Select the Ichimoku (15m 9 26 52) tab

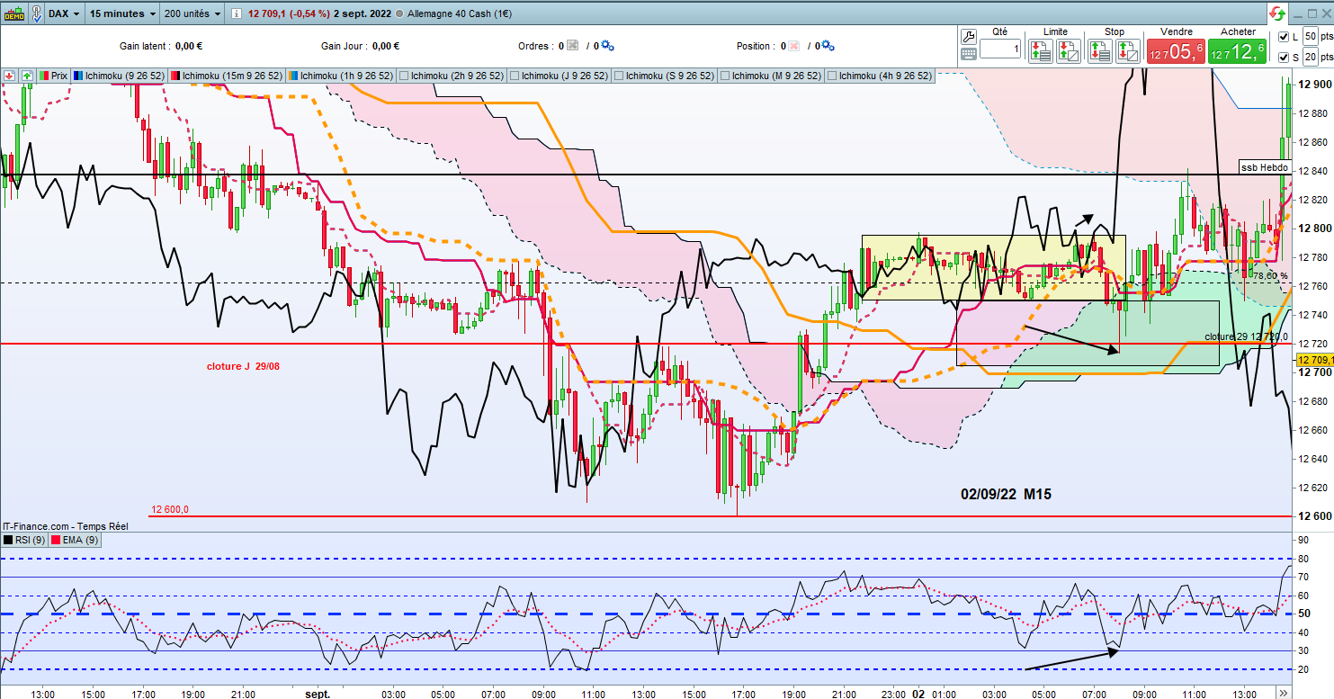click(227, 76)
